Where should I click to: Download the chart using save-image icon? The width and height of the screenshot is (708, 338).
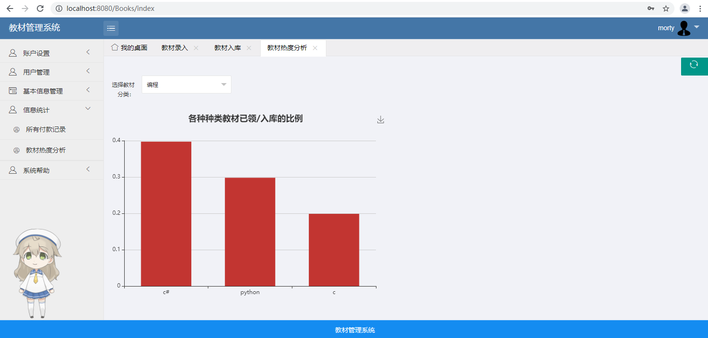click(x=381, y=120)
